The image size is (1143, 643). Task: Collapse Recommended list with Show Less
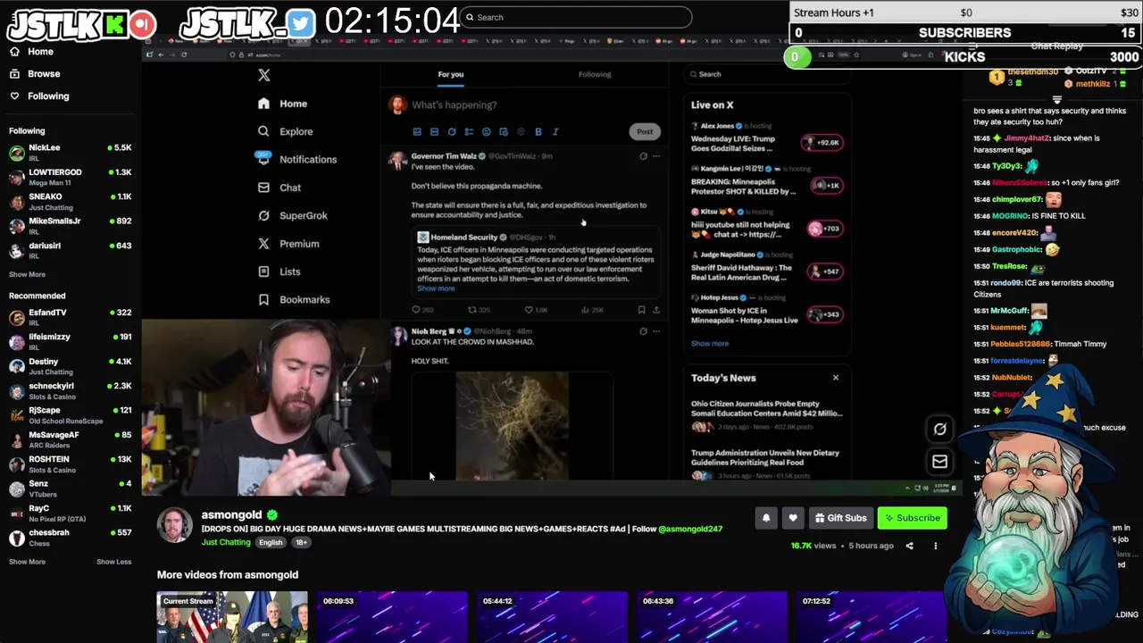click(x=113, y=562)
